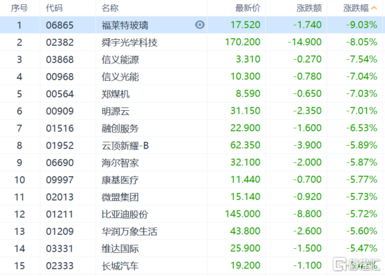Click percent change -9.03%
Screen dimensions: 385x276
point(361,25)
